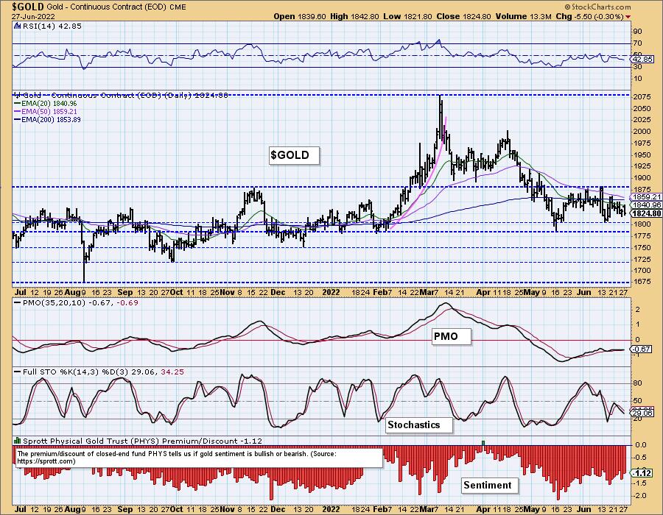This screenshot has height=515, width=663.
Task: Click the $GOLD annotation box on the price chart
Action: pyautogui.click(x=294, y=155)
